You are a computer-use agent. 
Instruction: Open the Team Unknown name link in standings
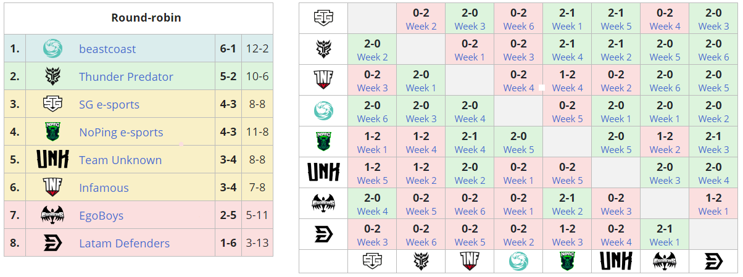pos(120,160)
